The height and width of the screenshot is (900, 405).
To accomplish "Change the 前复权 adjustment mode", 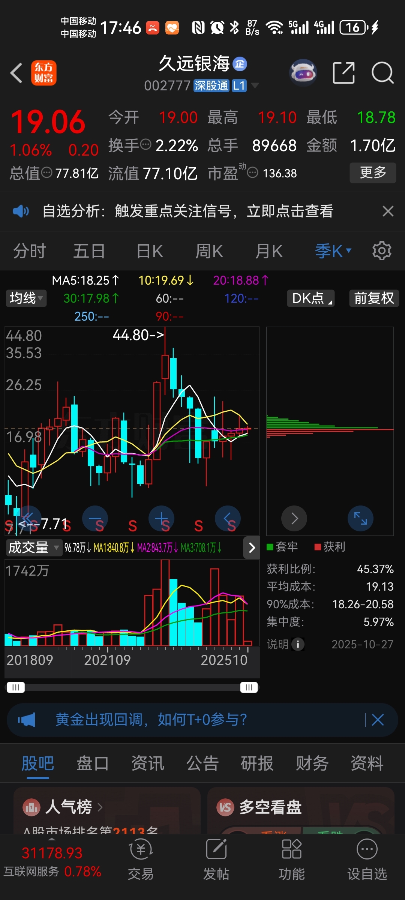I will 374,298.
